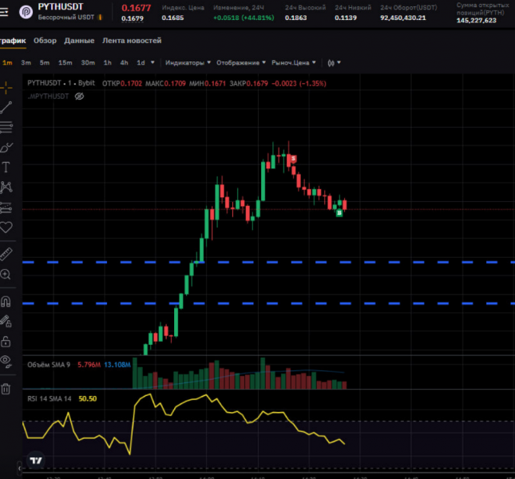Click the orange contract info icon
515x479 pixels.
click(100, 18)
